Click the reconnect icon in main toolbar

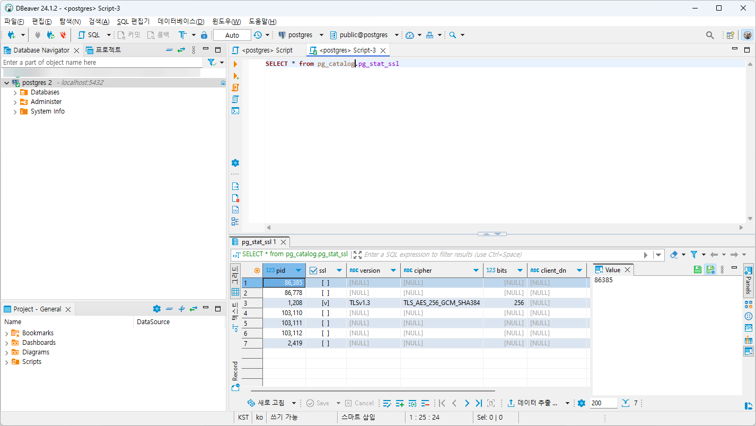[50, 35]
